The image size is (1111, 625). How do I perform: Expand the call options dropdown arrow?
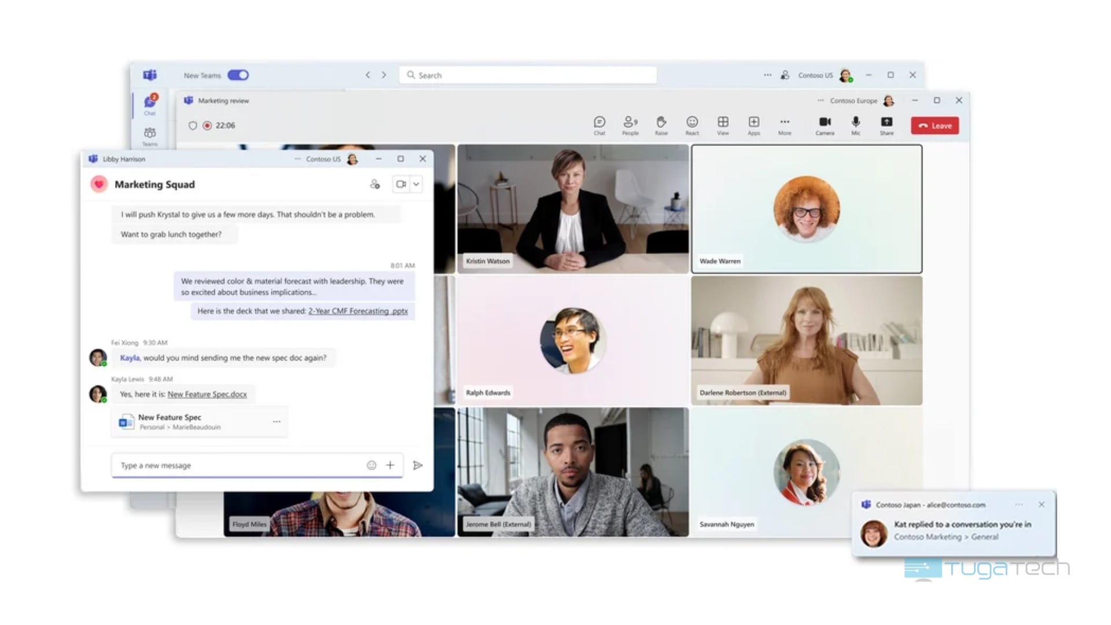[x=416, y=185]
